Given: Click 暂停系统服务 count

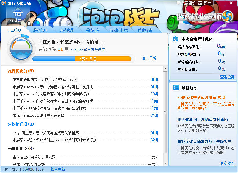Looking at the screenshot, I should 222,61.
